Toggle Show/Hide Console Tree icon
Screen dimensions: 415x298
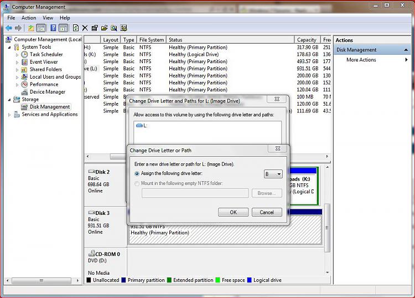41,28
